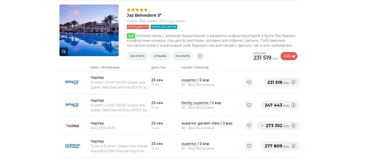Favorite the family superior tour offer
Image resolution: width=366 pixels, height=161 pixels.
point(249,105)
